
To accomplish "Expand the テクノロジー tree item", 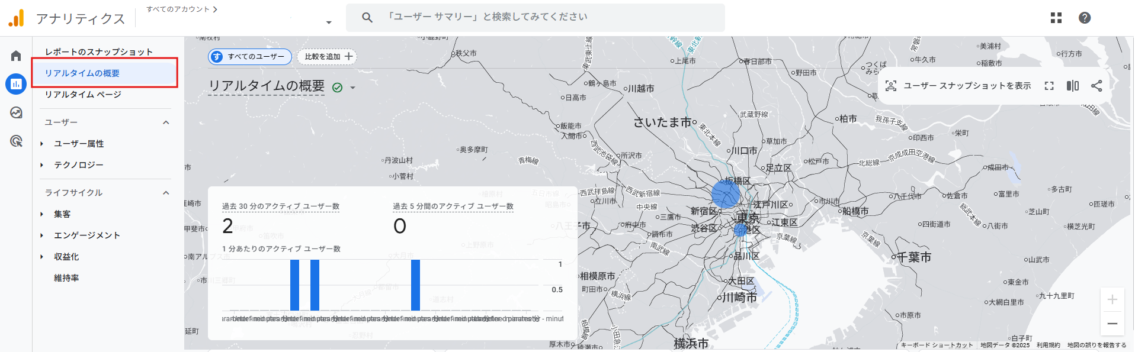I will [x=41, y=165].
